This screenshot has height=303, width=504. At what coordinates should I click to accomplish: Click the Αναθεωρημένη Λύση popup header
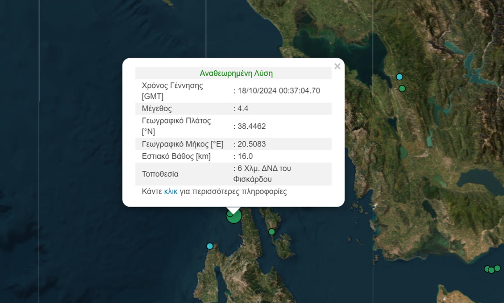[x=236, y=74]
